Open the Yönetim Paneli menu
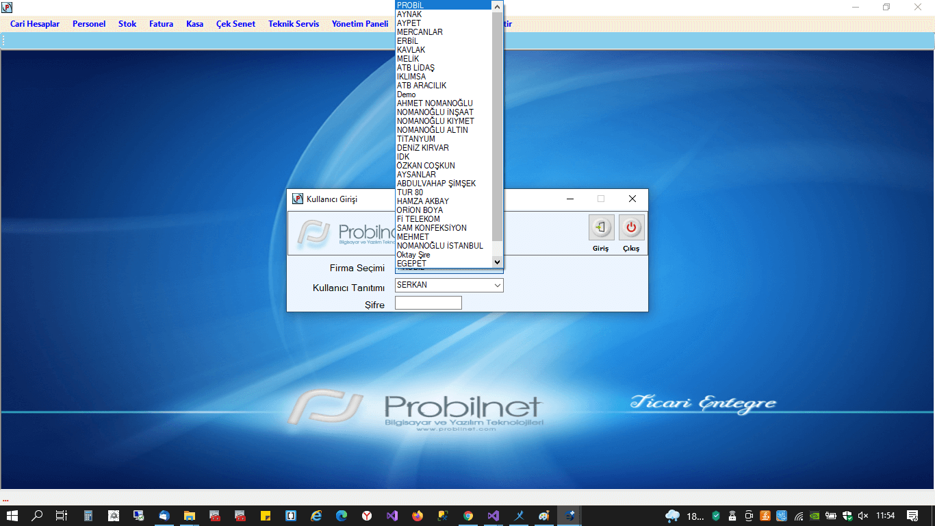Screen dimensions: 935x526 pyautogui.click(x=360, y=24)
